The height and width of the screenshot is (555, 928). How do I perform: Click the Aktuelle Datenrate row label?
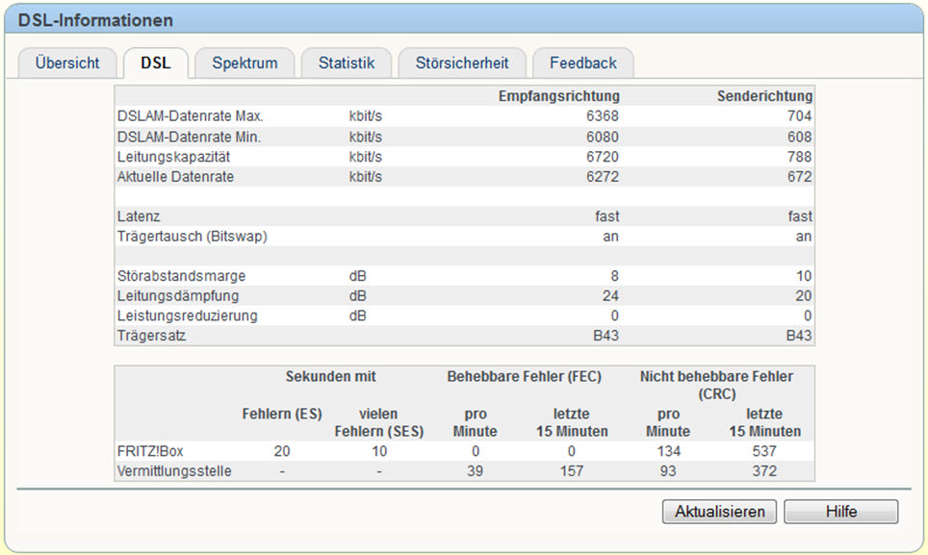pos(175,176)
